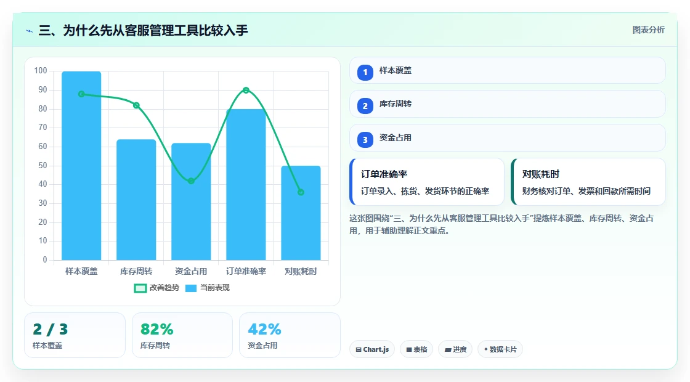This screenshot has height=382, width=690.
Task: Click trend line point above 样本覆盖
Action: click(x=81, y=94)
